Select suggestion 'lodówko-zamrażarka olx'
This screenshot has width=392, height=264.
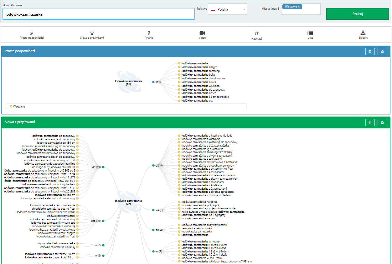(x=197, y=101)
